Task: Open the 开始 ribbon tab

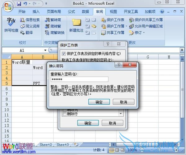Action: click(x=22, y=12)
